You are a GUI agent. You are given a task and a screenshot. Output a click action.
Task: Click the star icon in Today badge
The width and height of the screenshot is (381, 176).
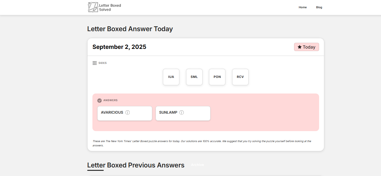click(x=300, y=47)
